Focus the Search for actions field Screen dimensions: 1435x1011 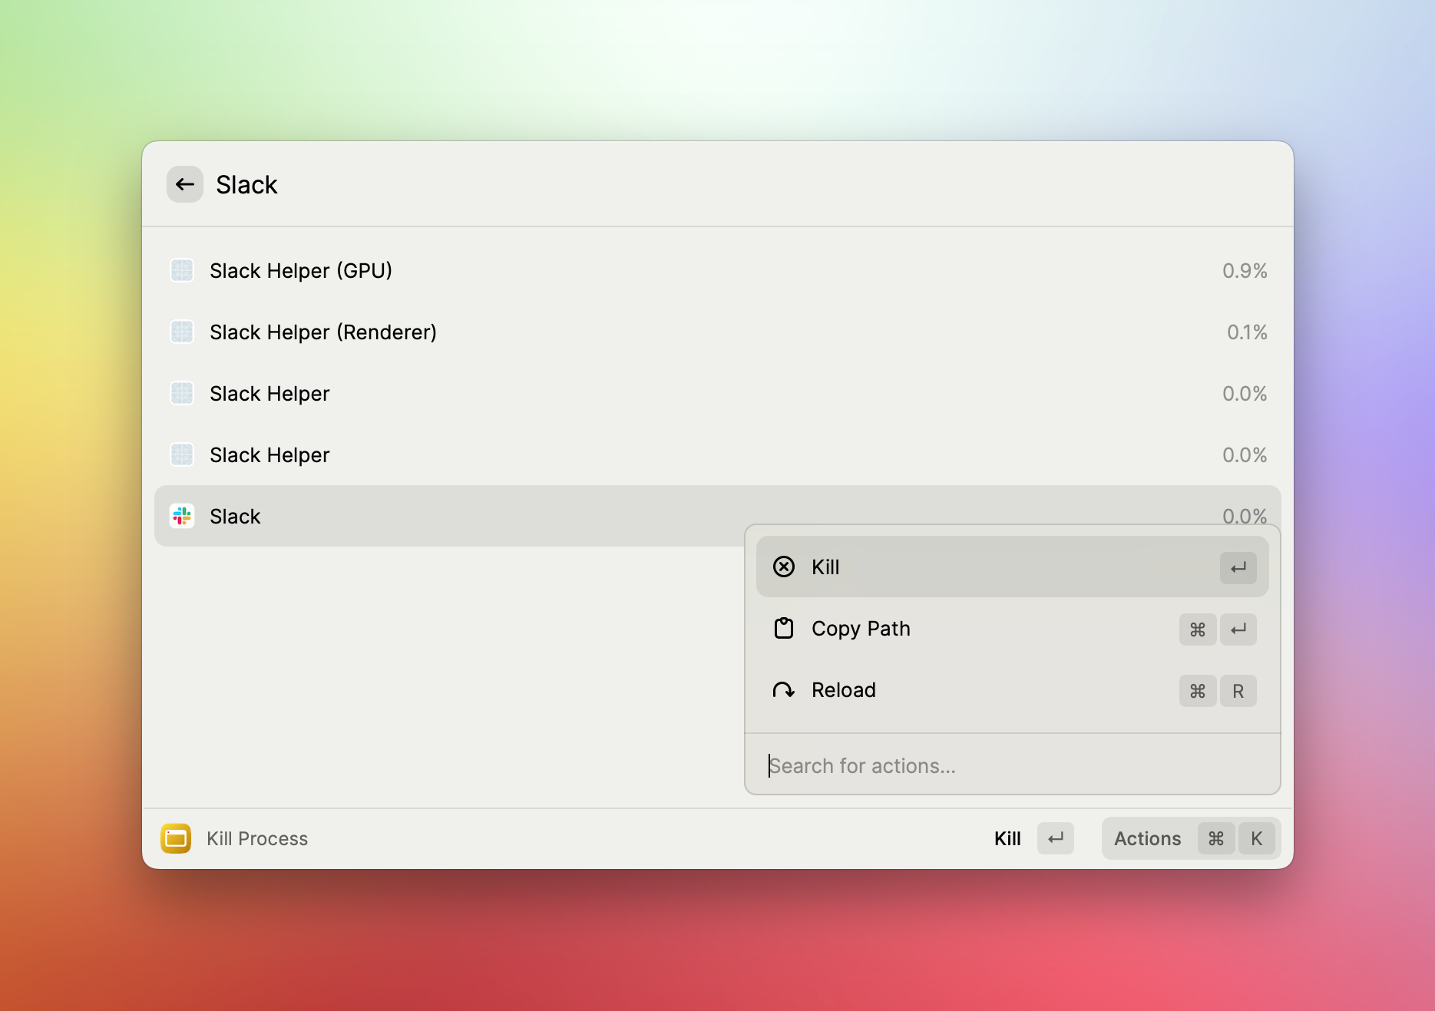tap(1012, 765)
